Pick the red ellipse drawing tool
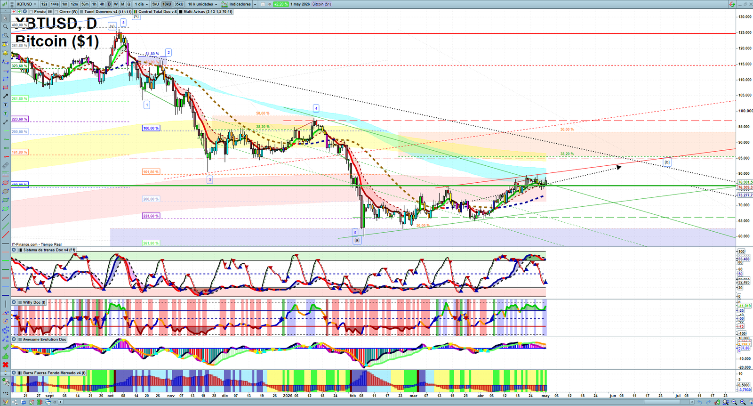Image resolution: width=753 pixels, height=406 pixels. 6,183
